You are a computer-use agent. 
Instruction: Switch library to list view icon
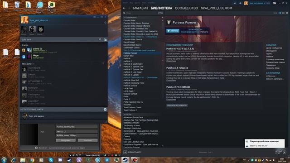pos(283,13)
